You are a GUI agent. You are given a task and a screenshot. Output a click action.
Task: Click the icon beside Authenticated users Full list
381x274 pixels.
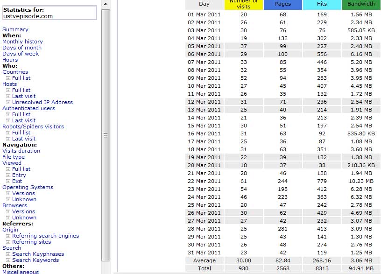click(8, 114)
